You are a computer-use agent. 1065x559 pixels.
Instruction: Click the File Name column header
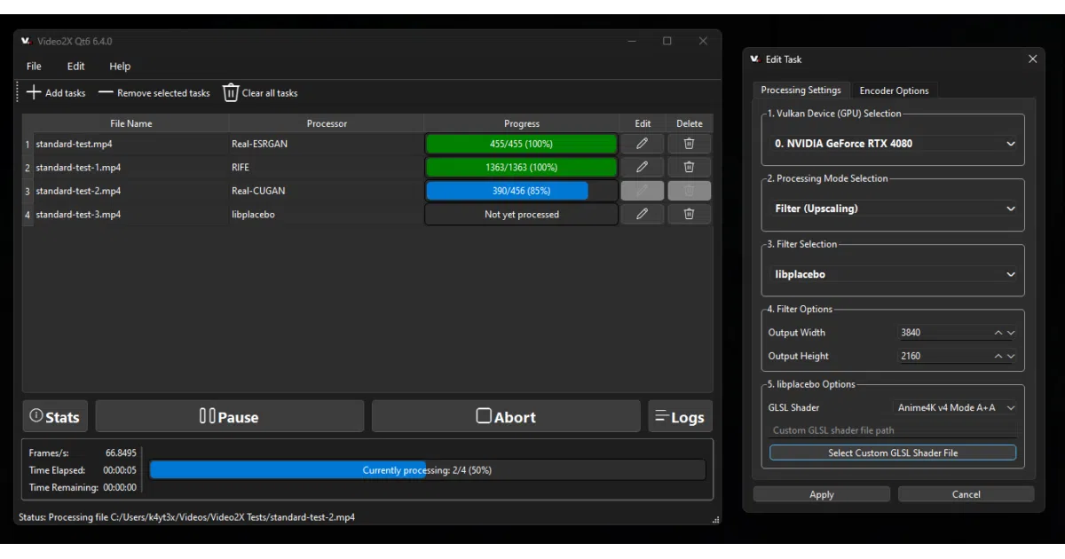131,123
